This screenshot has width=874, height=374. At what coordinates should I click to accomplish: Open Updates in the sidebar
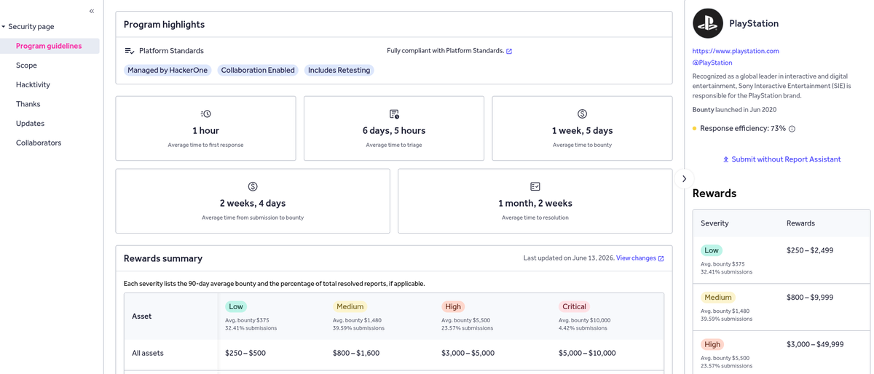pyautogui.click(x=30, y=124)
